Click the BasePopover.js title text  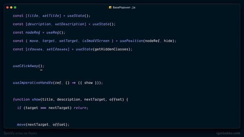pyautogui.click(x=124, y=8)
